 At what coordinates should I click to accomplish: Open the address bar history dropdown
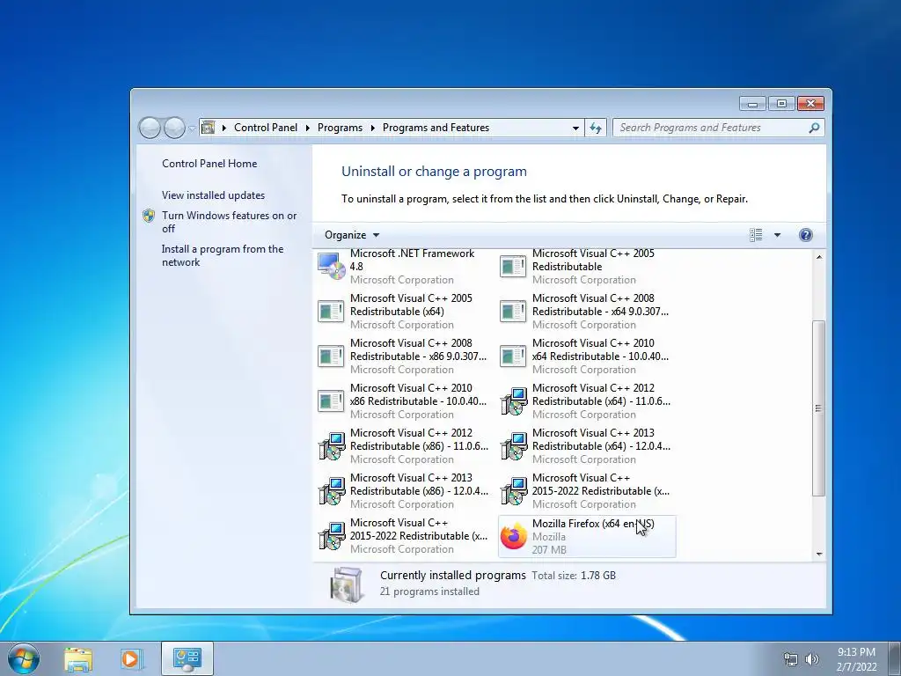(575, 128)
